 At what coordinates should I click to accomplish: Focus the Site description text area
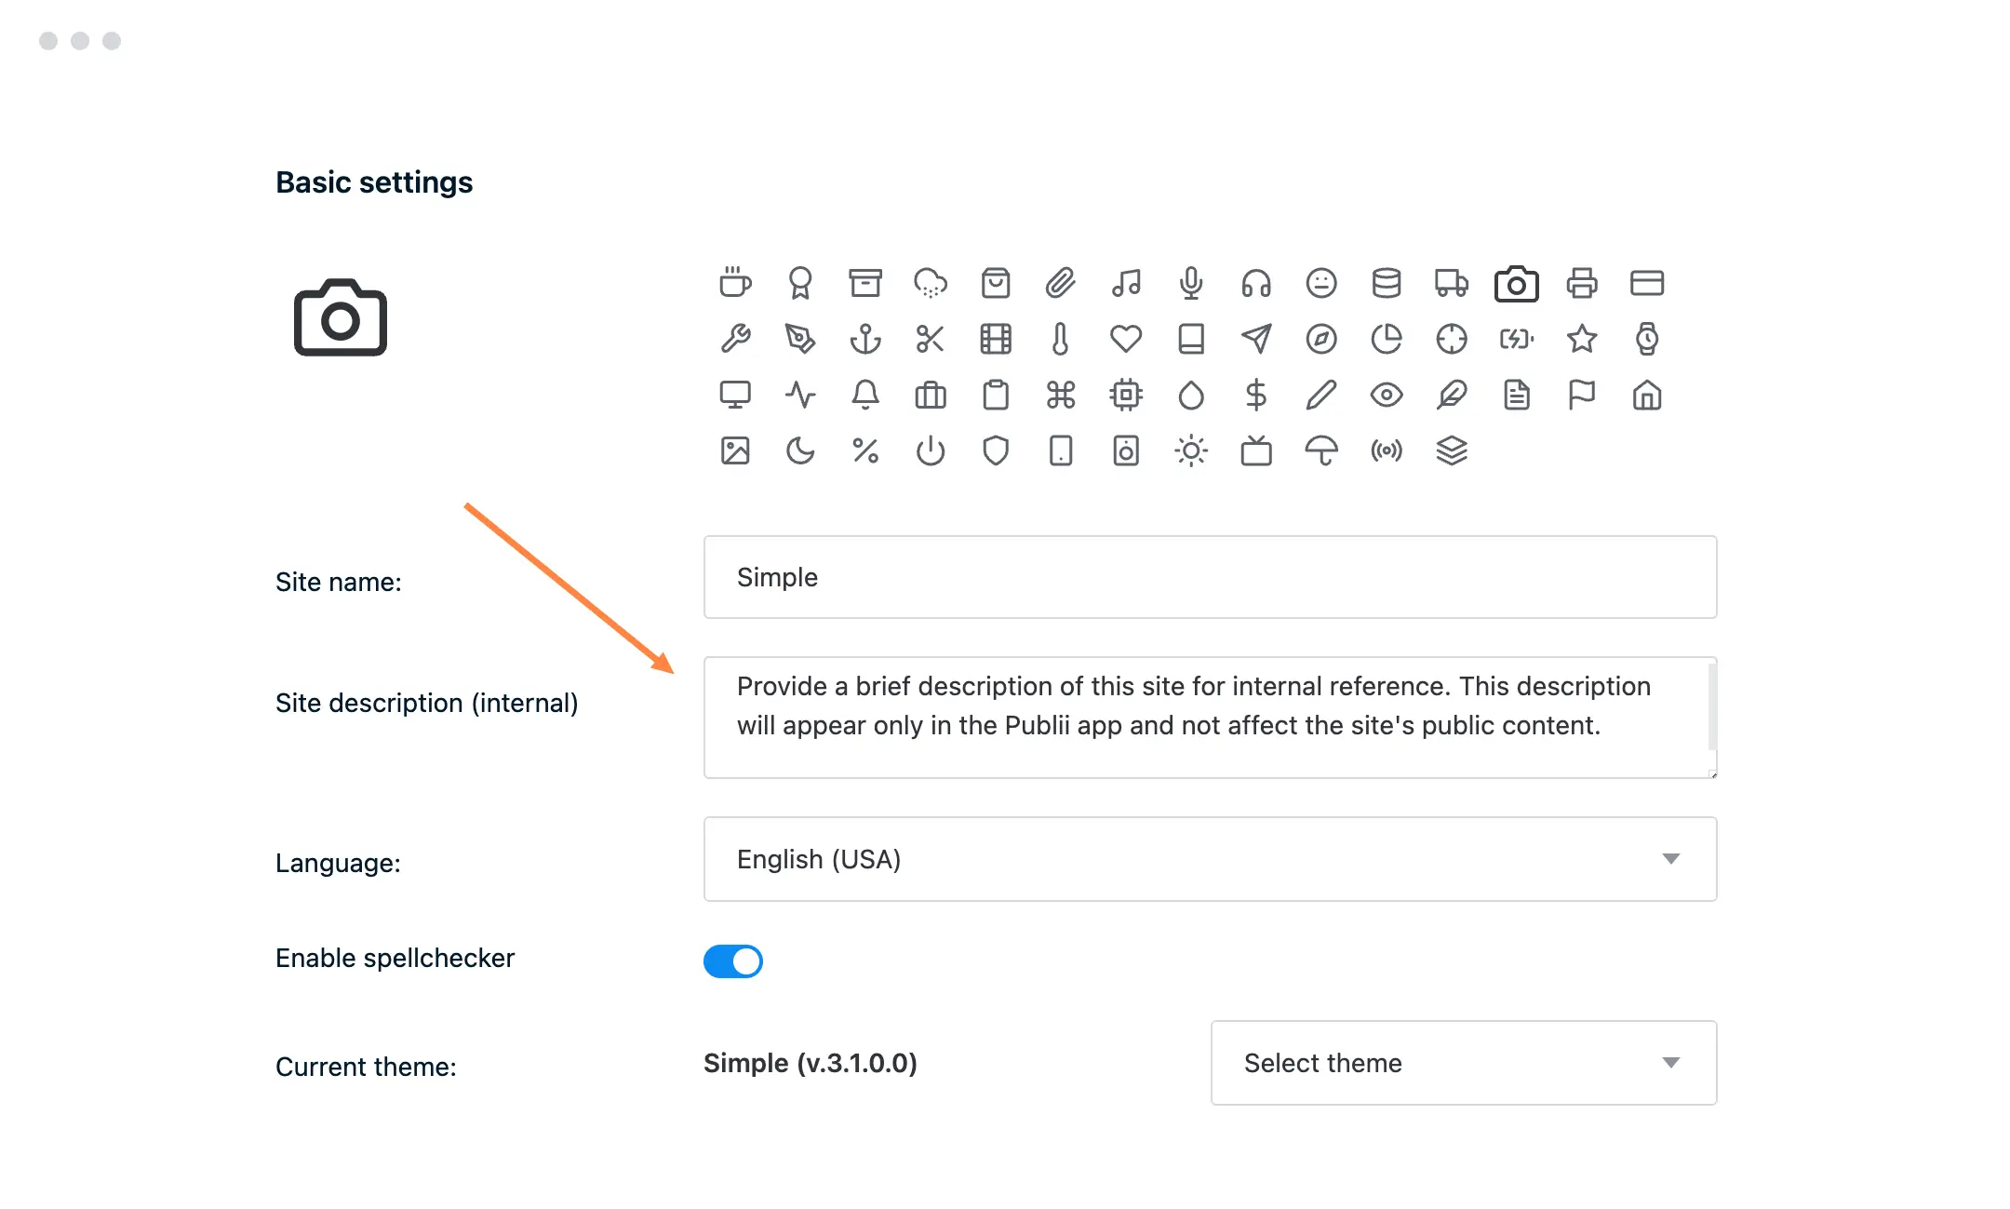[1200, 718]
